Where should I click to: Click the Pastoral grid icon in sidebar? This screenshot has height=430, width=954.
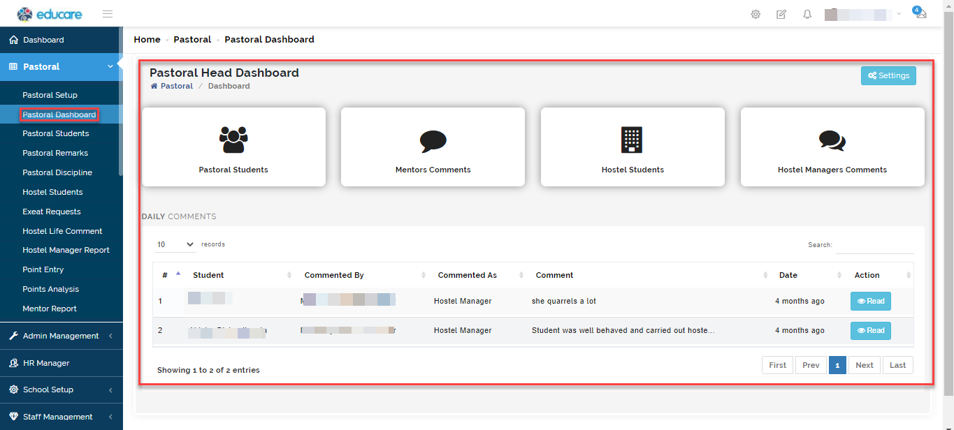13,66
